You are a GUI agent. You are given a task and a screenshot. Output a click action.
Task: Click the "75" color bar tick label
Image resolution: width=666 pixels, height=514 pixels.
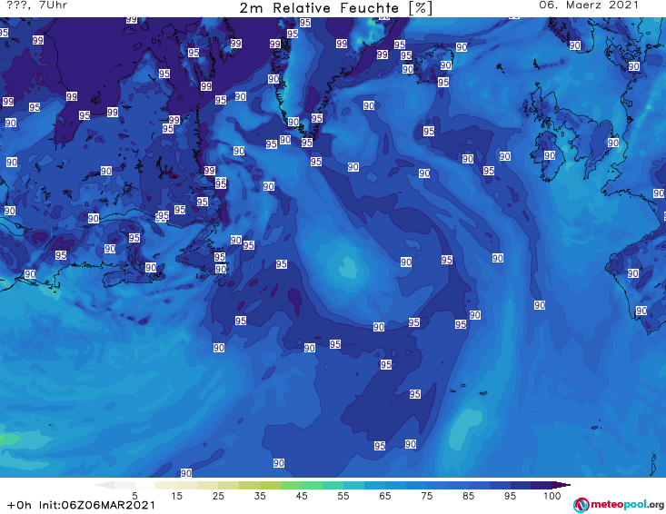coord(426,496)
